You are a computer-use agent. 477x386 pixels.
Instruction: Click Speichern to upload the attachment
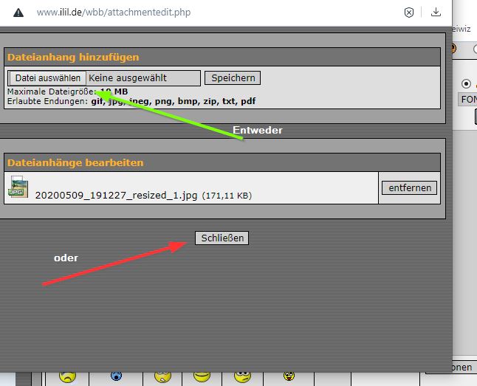click(x=232, y=77)
